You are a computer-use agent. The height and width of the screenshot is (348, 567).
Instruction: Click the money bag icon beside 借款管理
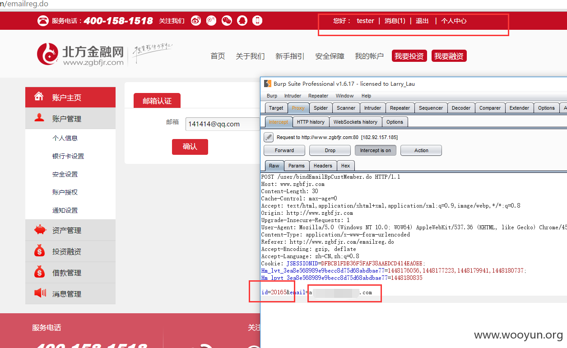40,272
